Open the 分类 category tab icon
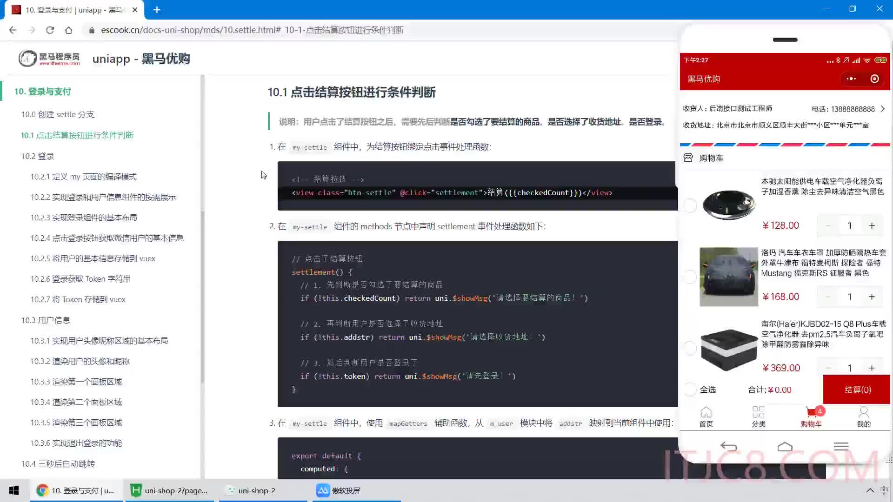893x502 pixels. 759,417
